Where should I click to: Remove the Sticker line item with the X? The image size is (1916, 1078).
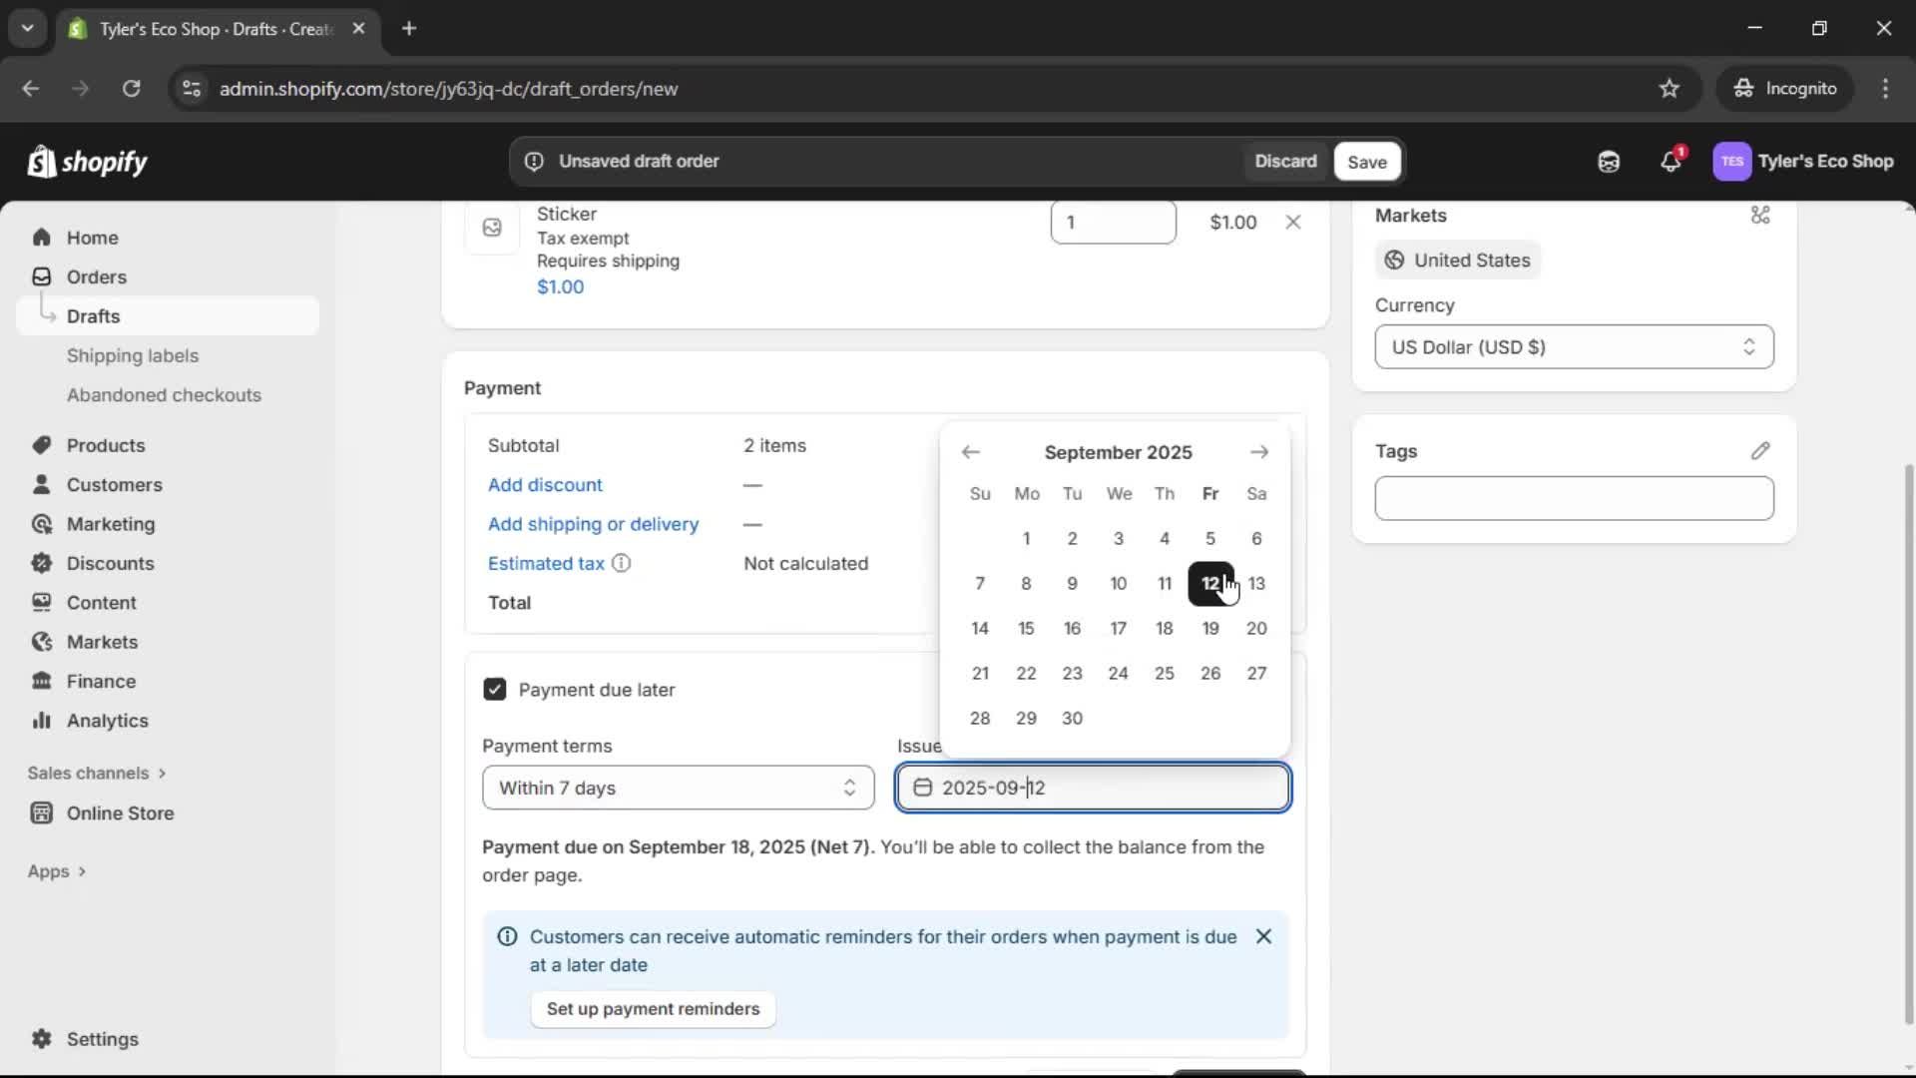click(x=1293, y=222)
